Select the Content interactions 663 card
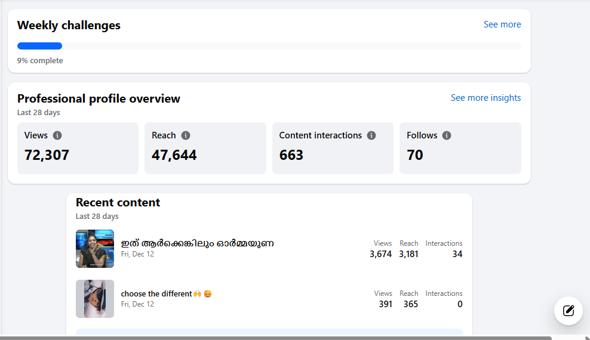The image size is (590, 340). (333, 149)
